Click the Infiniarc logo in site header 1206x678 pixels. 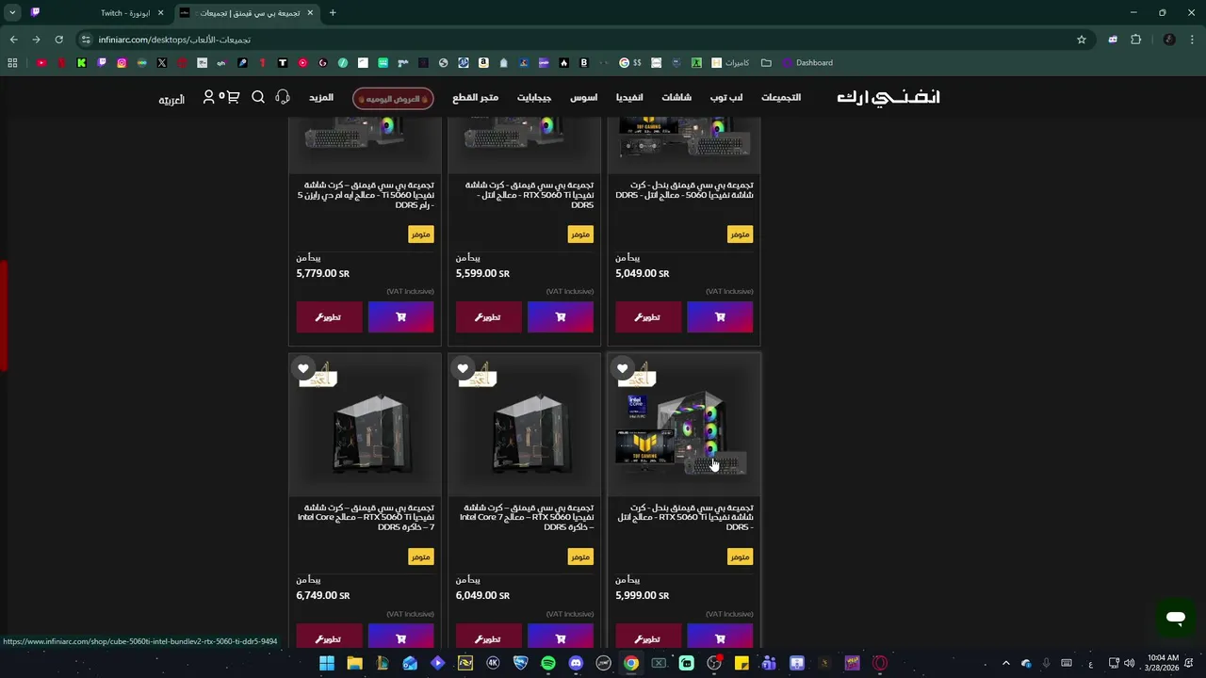tap(888, 97)
